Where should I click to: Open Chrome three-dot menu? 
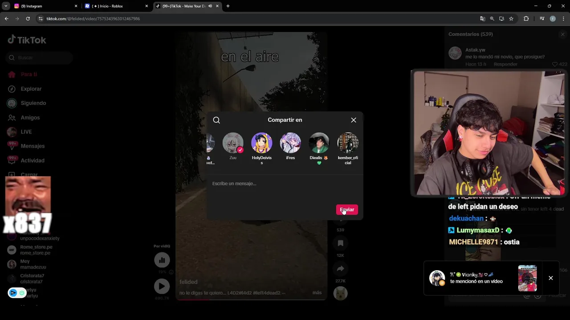click(564, 19)
